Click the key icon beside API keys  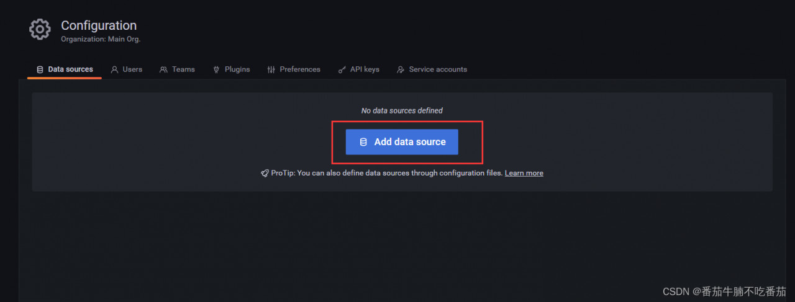tap(342, 69)
